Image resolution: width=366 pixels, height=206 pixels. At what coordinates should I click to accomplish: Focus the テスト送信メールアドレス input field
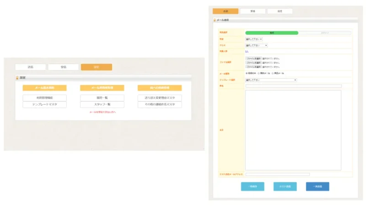[x=277, y=174]
